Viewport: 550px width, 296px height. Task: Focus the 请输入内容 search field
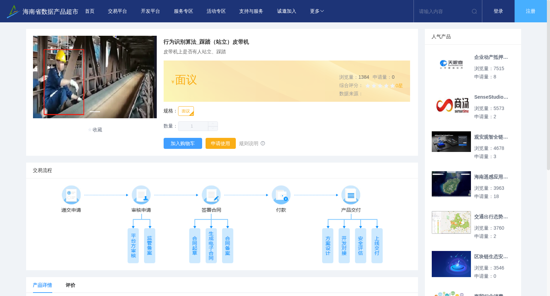tap(443, 11)
